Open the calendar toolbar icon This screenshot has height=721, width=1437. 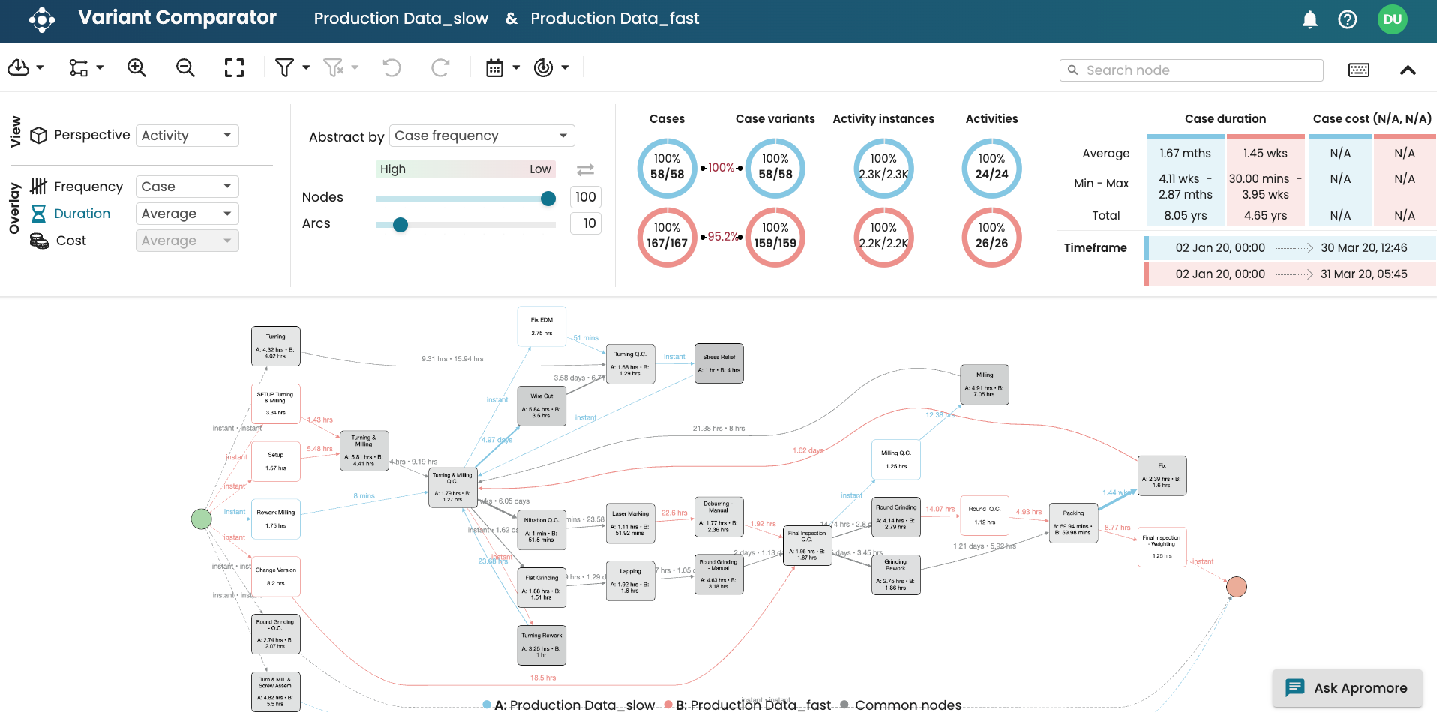tap(494, 68)
